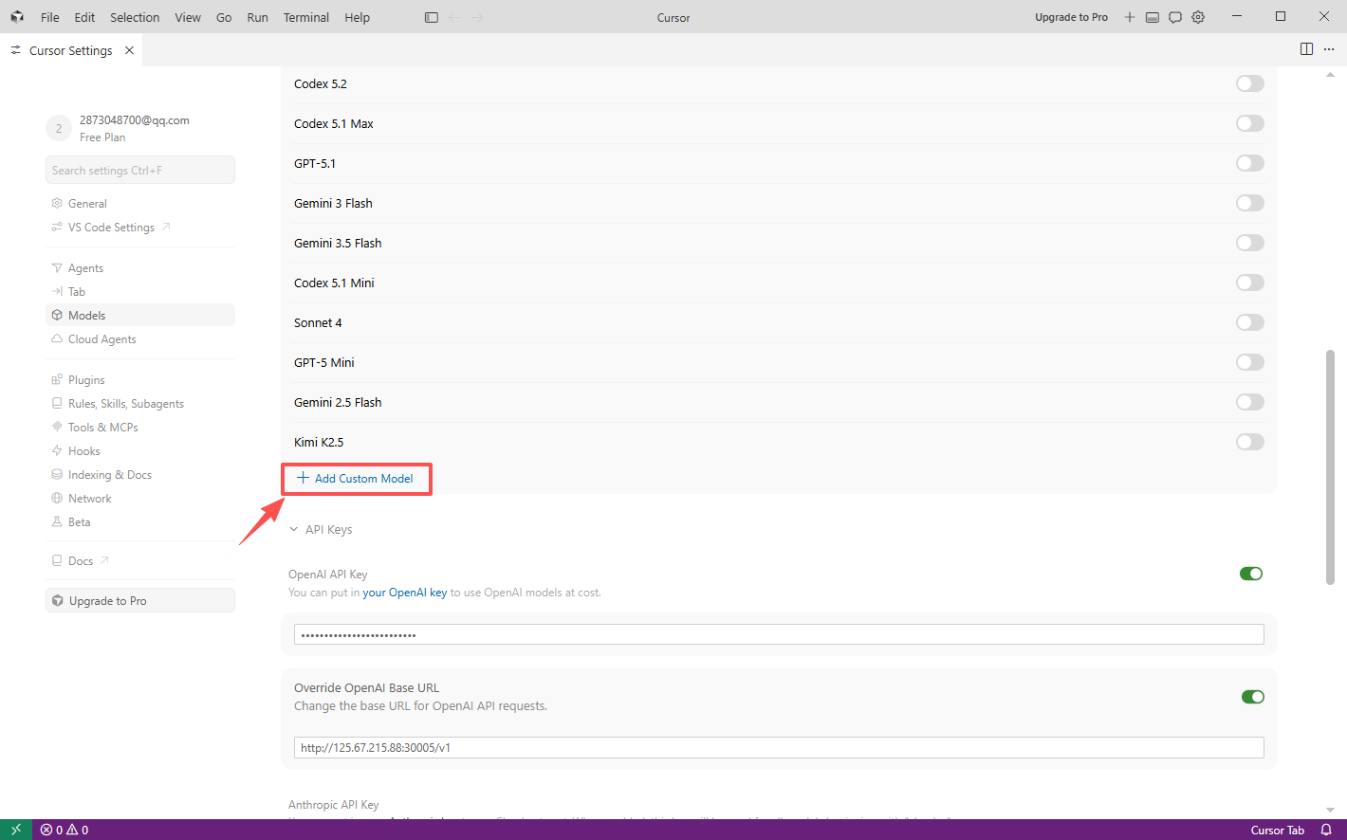
Task: Open Beta settings section
Action: [140, 522]
